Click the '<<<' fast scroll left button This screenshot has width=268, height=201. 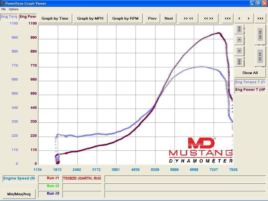tap(228, 19)
